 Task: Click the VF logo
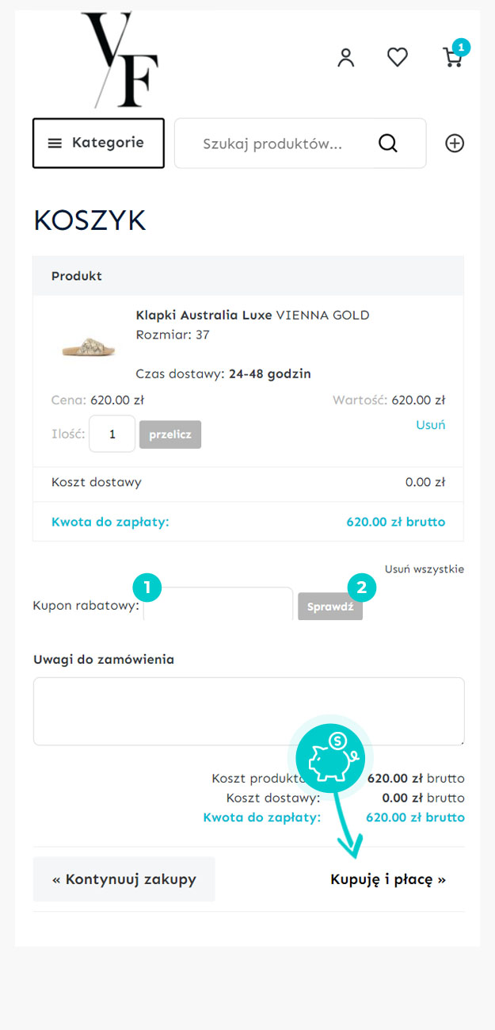click(120, 60)
